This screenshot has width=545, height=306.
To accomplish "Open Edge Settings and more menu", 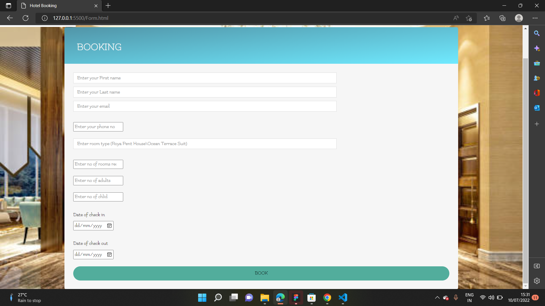I will click(535, 18).
